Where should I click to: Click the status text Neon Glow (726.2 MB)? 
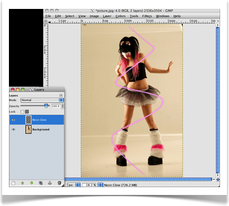[120, 185]
